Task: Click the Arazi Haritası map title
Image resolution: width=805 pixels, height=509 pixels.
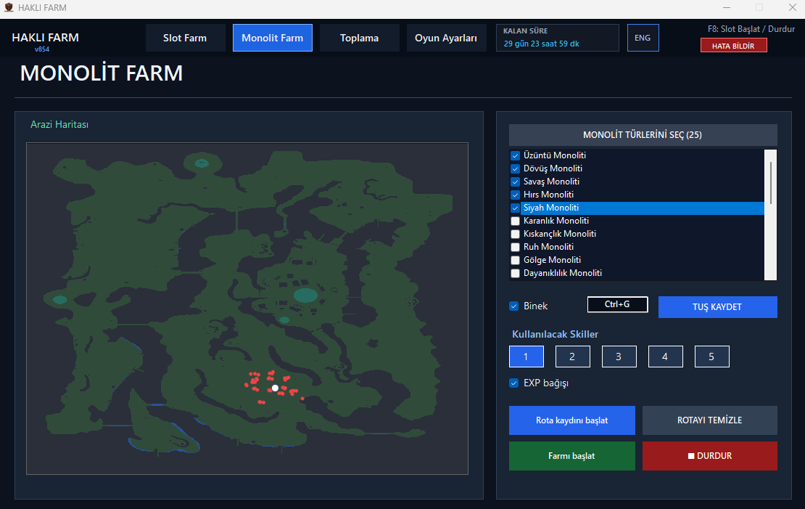Action: coord(59,124)
